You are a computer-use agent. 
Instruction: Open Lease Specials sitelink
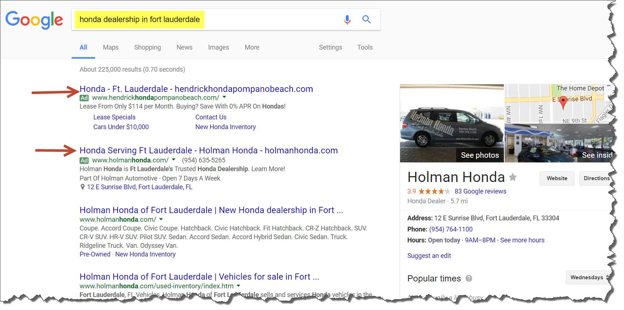(x=114, y=117)
